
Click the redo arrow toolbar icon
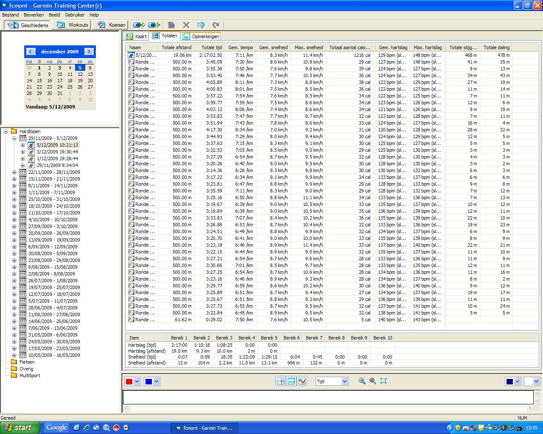point(216,25)
